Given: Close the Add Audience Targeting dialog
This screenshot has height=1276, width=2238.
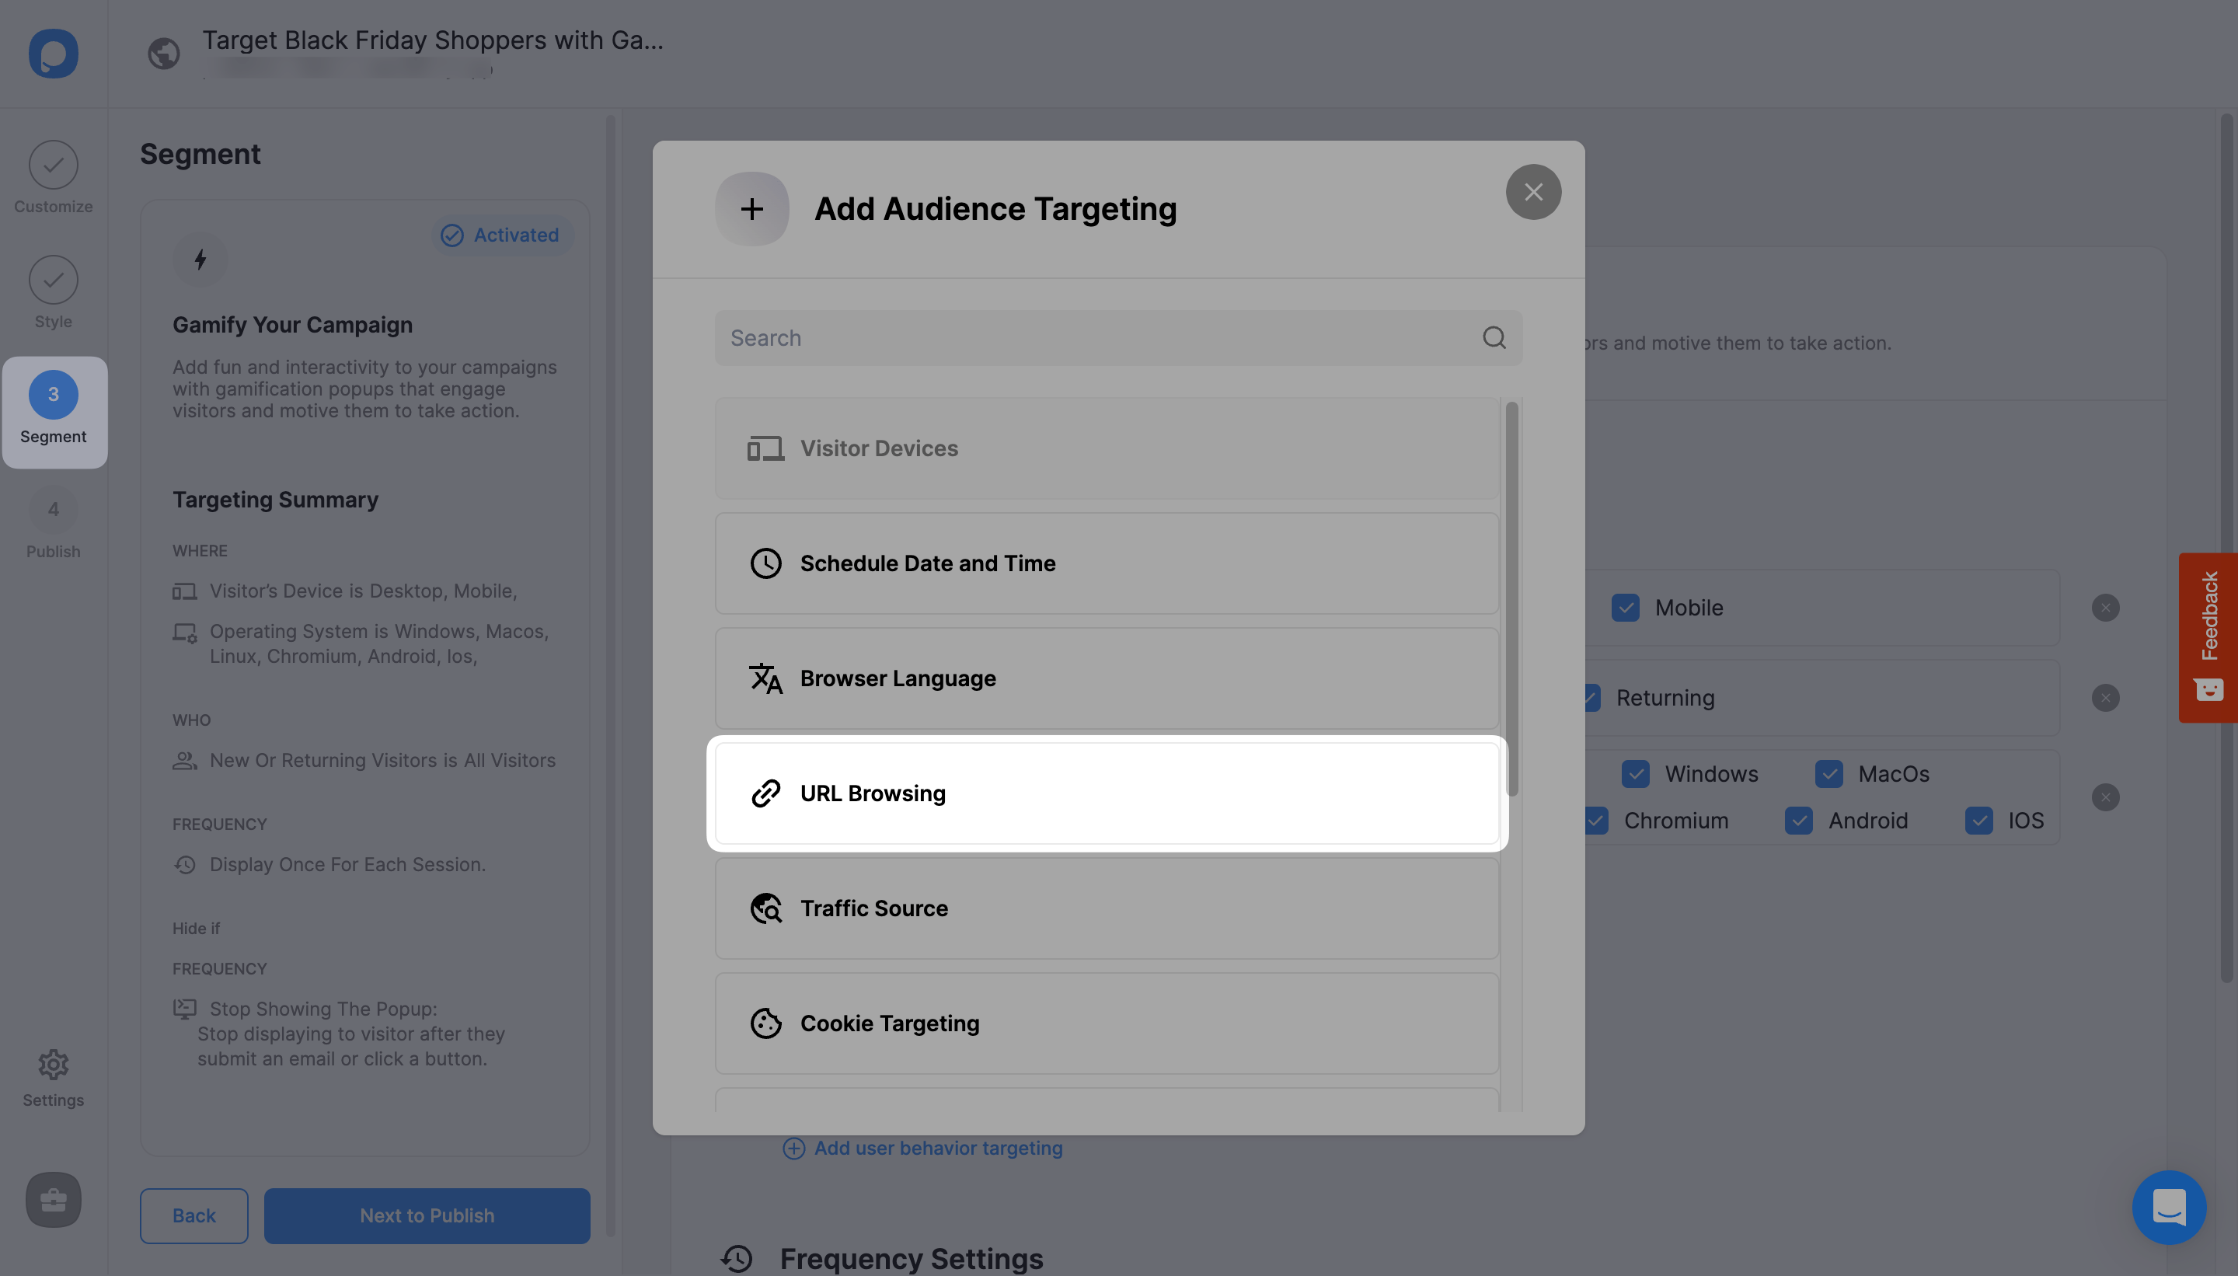Looking at the screenshot, I should (x=1532, y=192).
